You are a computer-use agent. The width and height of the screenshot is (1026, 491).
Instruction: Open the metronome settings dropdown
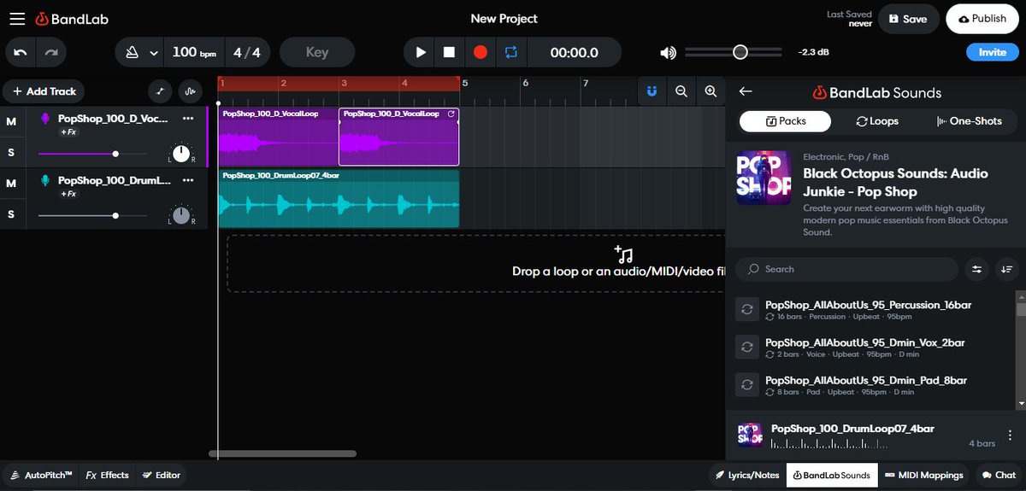[x=154, y=52]
